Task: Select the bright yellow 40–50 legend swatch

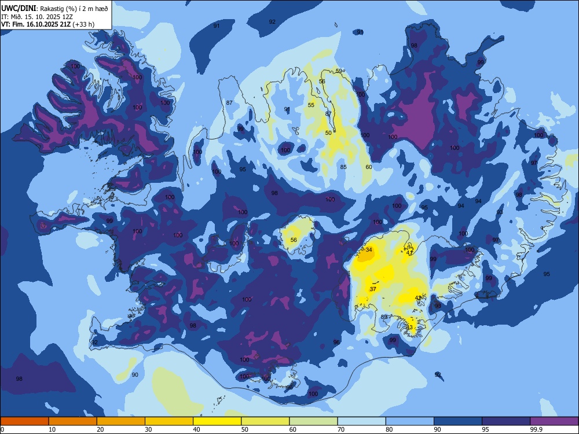Action: pos(217,421)
